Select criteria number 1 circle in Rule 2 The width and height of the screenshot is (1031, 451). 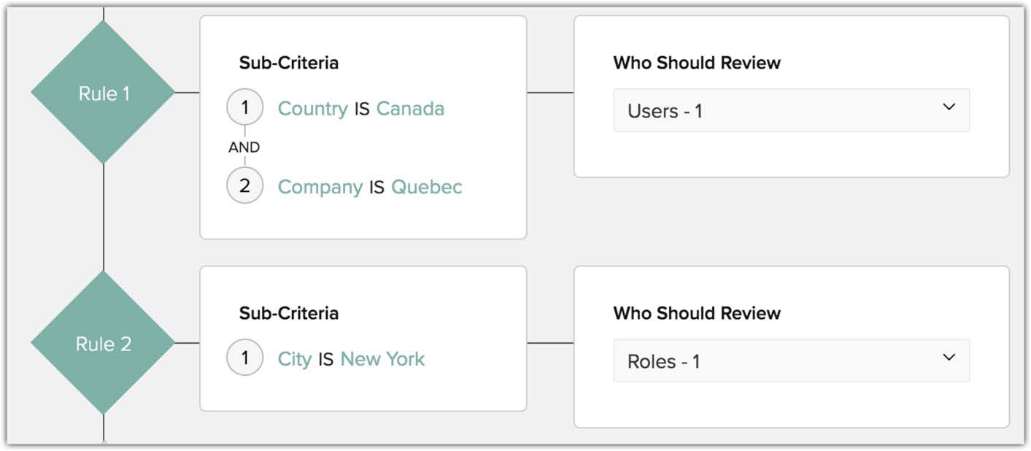point(244,358)
